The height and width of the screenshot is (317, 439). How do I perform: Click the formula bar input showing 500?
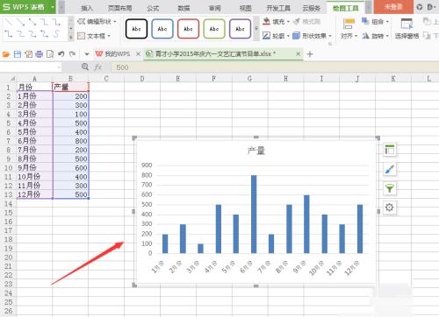click(275, 67)
